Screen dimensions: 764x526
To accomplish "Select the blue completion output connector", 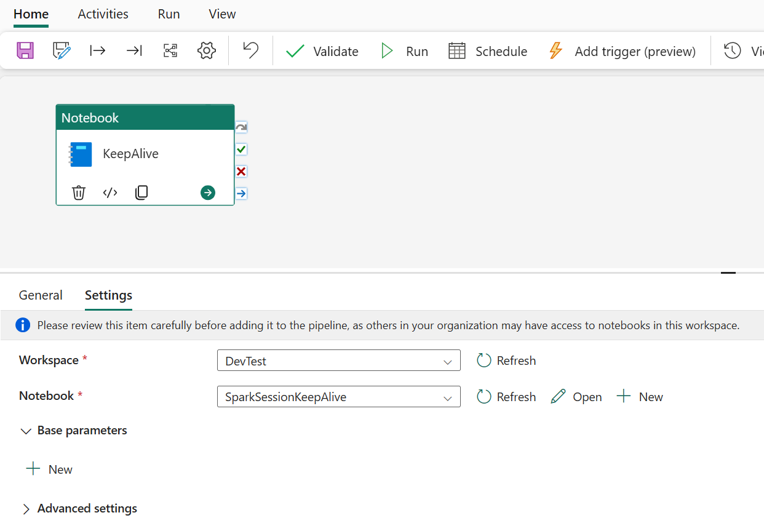I will [x=241, y=193].
